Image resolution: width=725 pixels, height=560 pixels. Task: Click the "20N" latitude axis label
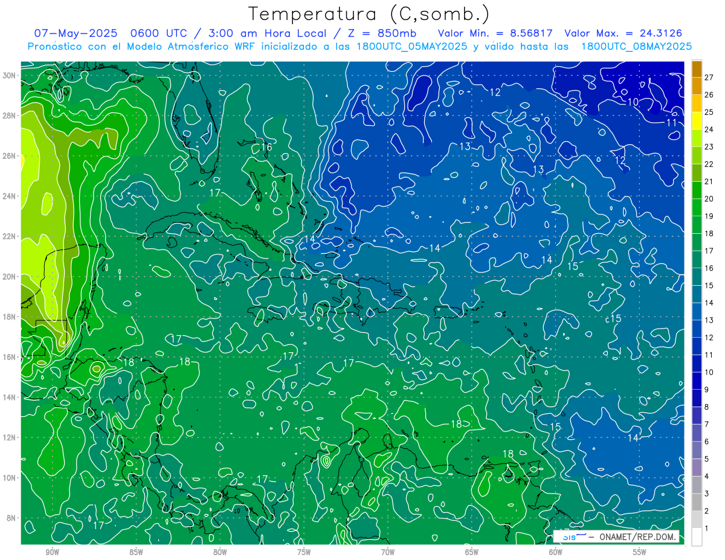[x=9, y=276]
